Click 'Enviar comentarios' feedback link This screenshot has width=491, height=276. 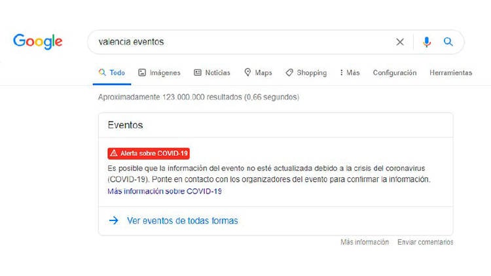pos(426,242)
